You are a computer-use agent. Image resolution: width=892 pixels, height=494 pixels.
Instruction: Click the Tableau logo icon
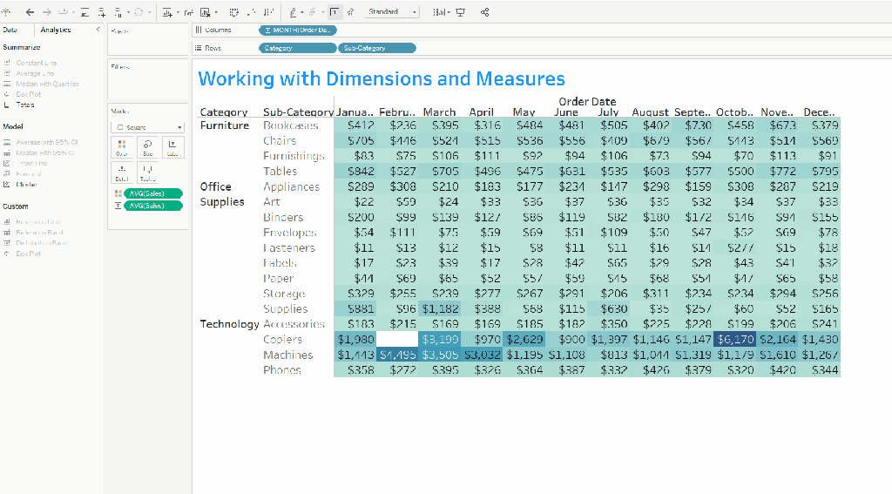pyautogui.click(x=8, y=12)
